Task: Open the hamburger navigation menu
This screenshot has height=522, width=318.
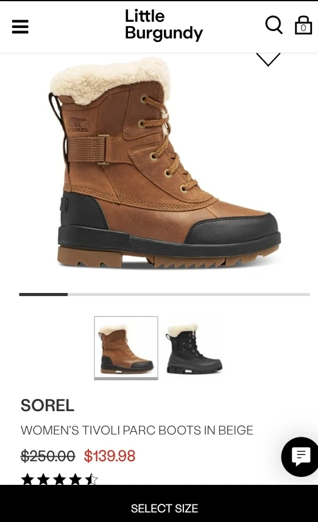Action: [x=20, y=27]
